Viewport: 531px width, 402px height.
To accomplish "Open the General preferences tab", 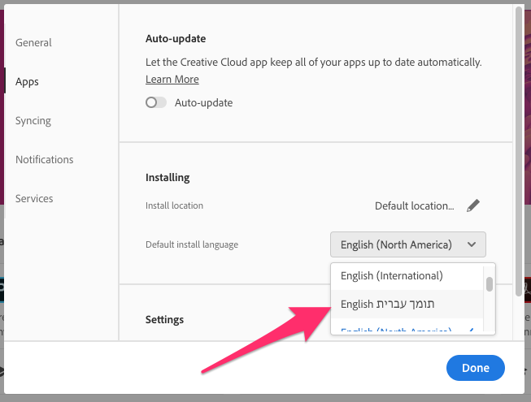I will click(33, 42).
